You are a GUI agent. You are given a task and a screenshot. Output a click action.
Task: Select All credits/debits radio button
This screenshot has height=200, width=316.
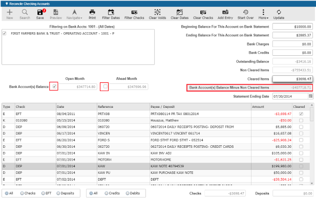91,193
